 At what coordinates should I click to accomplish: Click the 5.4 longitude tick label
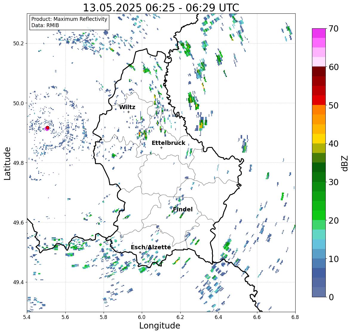click(x=27, y=317)
